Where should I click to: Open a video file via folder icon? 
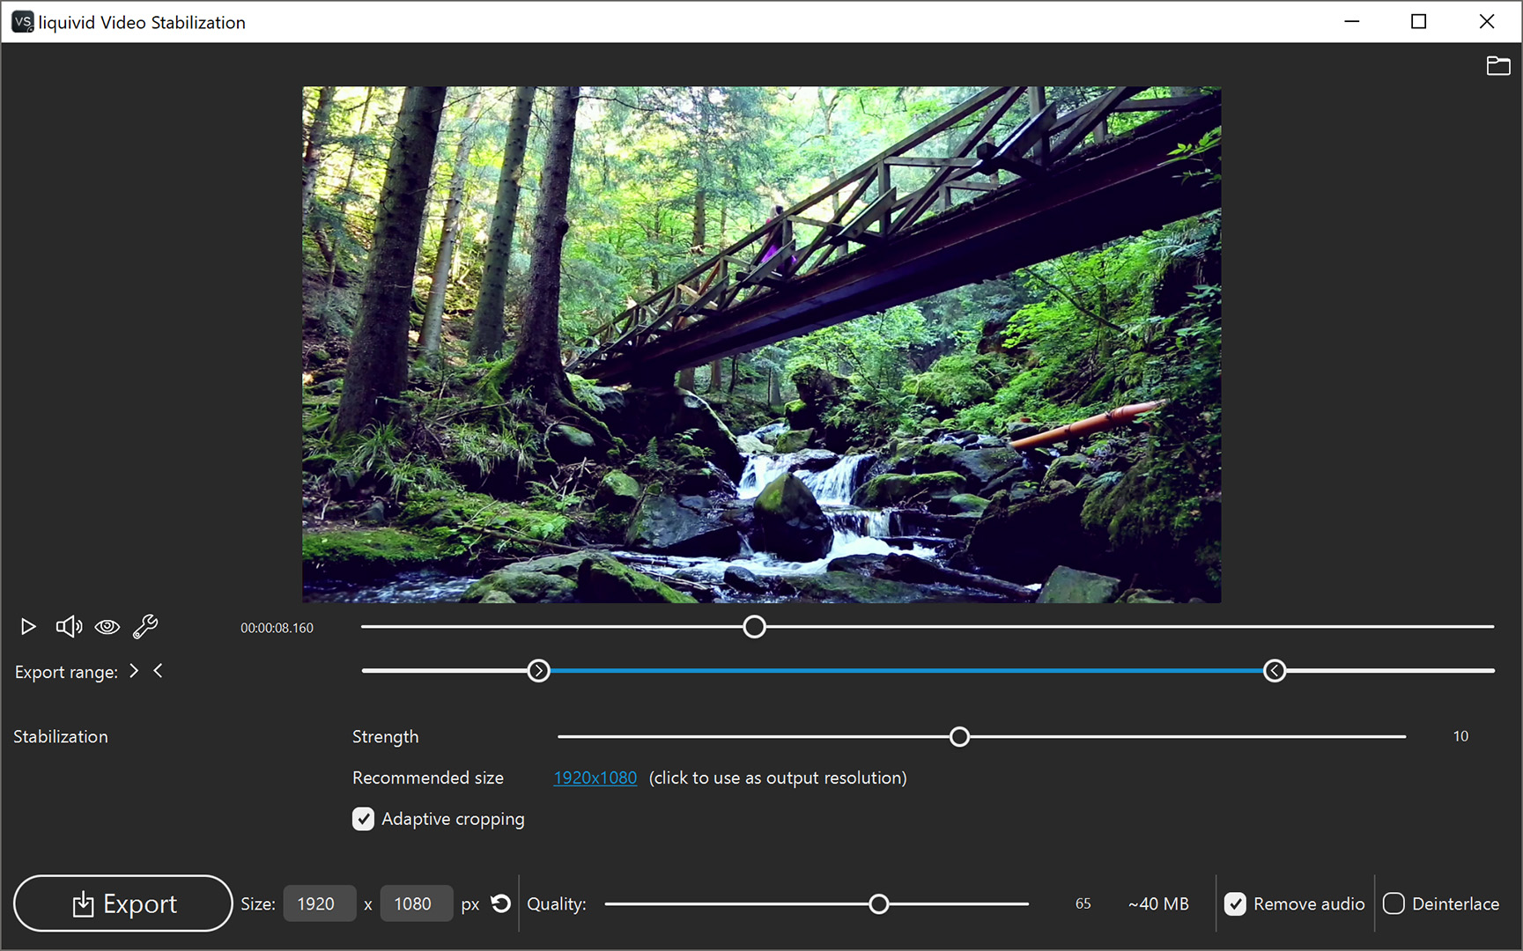(x=1497, y=65)
